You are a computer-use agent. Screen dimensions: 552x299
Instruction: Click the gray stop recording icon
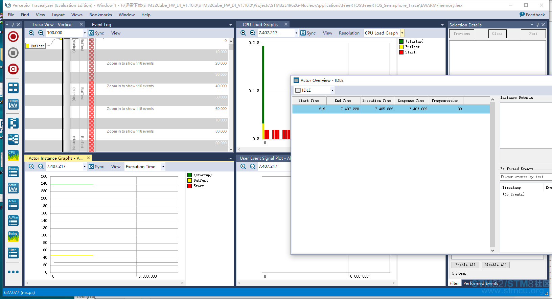(13, 53)
